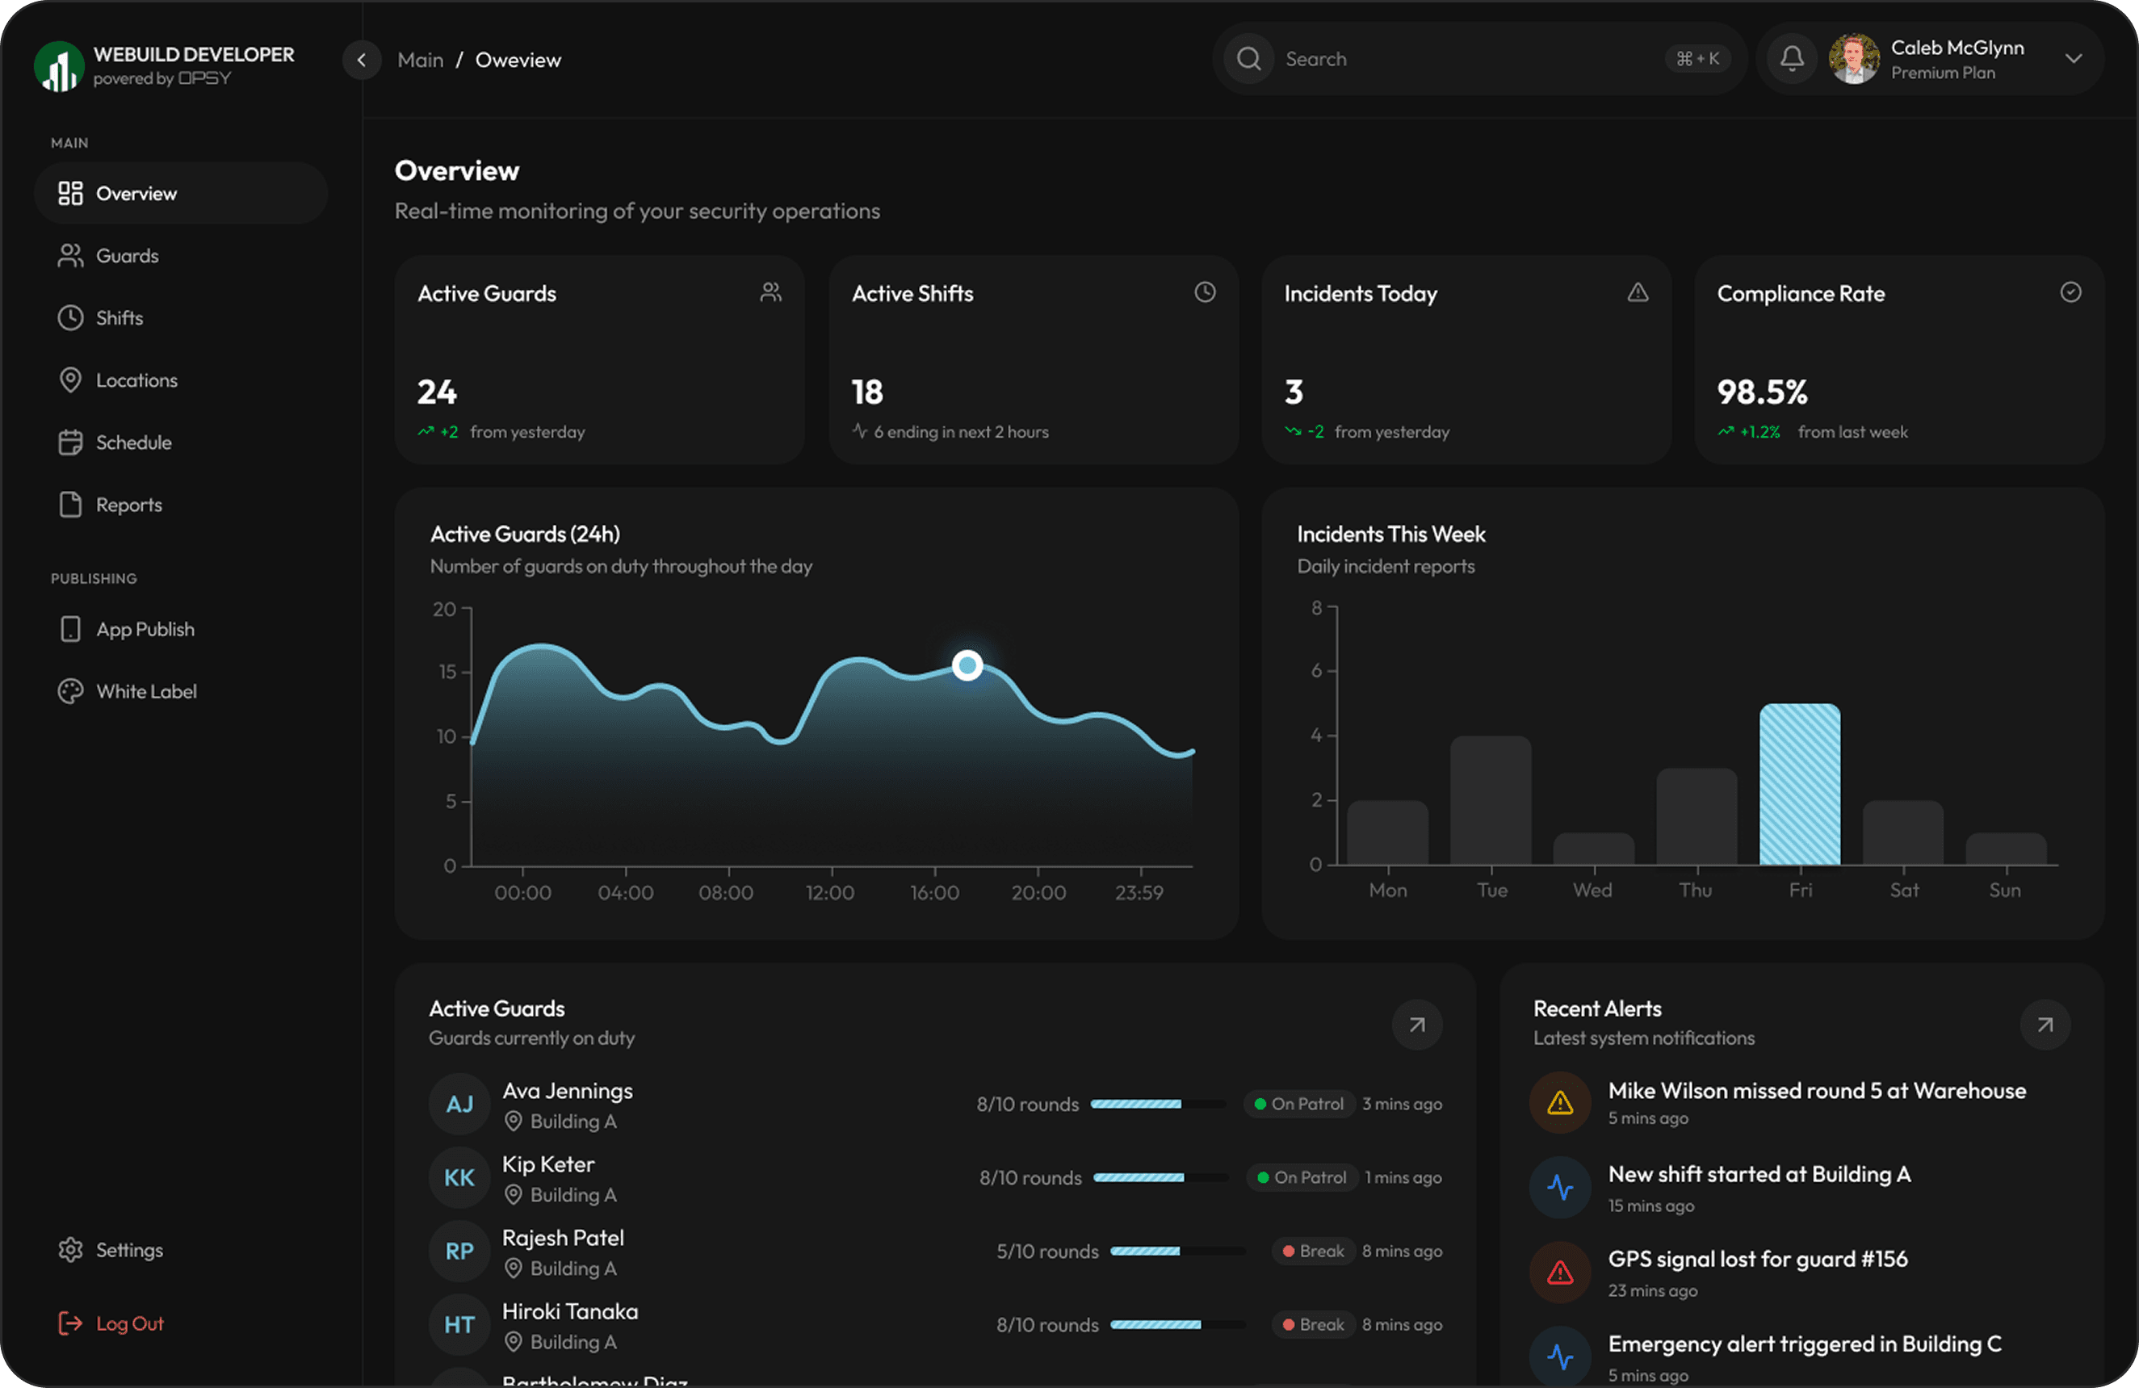Open White Label in the sidebar

point(181,691)
